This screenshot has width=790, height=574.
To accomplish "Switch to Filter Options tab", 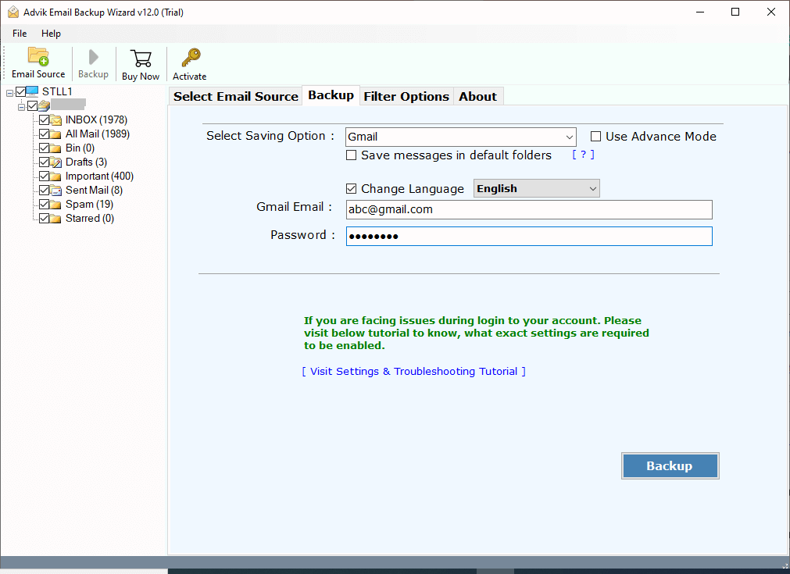I will pos(406,96).
